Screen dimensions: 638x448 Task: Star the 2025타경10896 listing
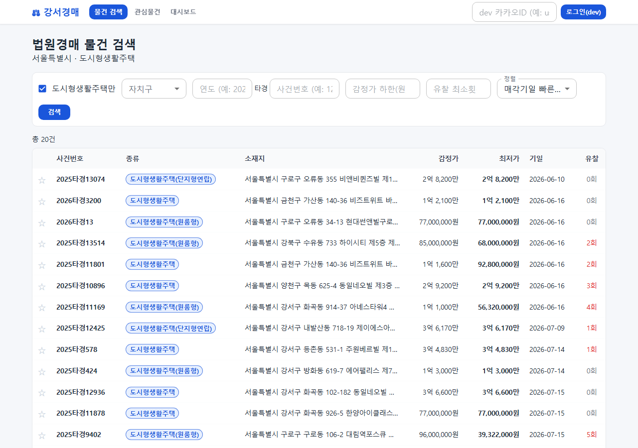pyautogui.click(x=42, y=287)
